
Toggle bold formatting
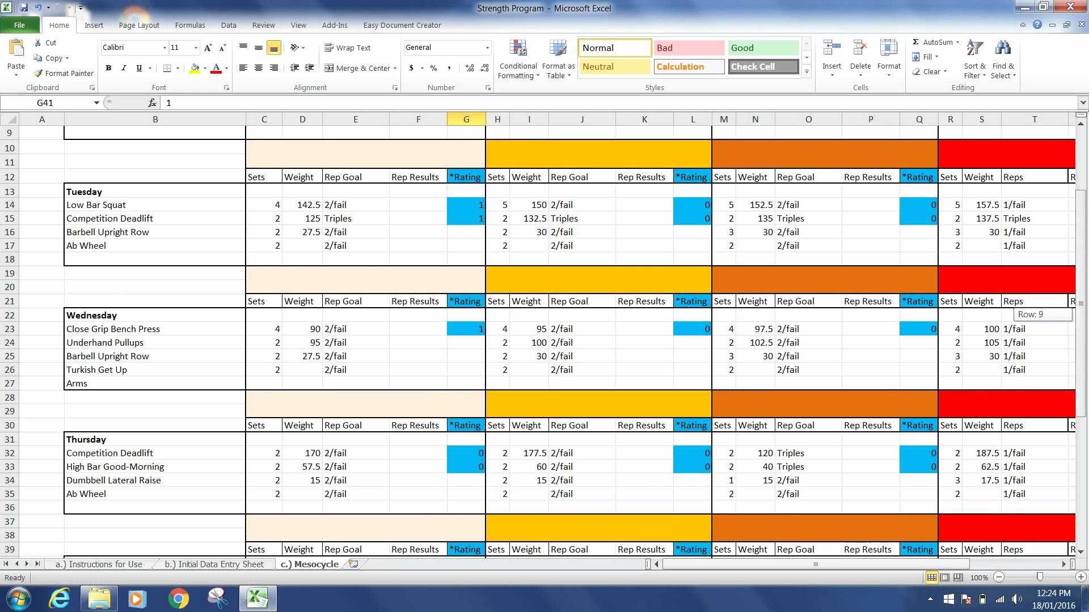click(108, 68)
